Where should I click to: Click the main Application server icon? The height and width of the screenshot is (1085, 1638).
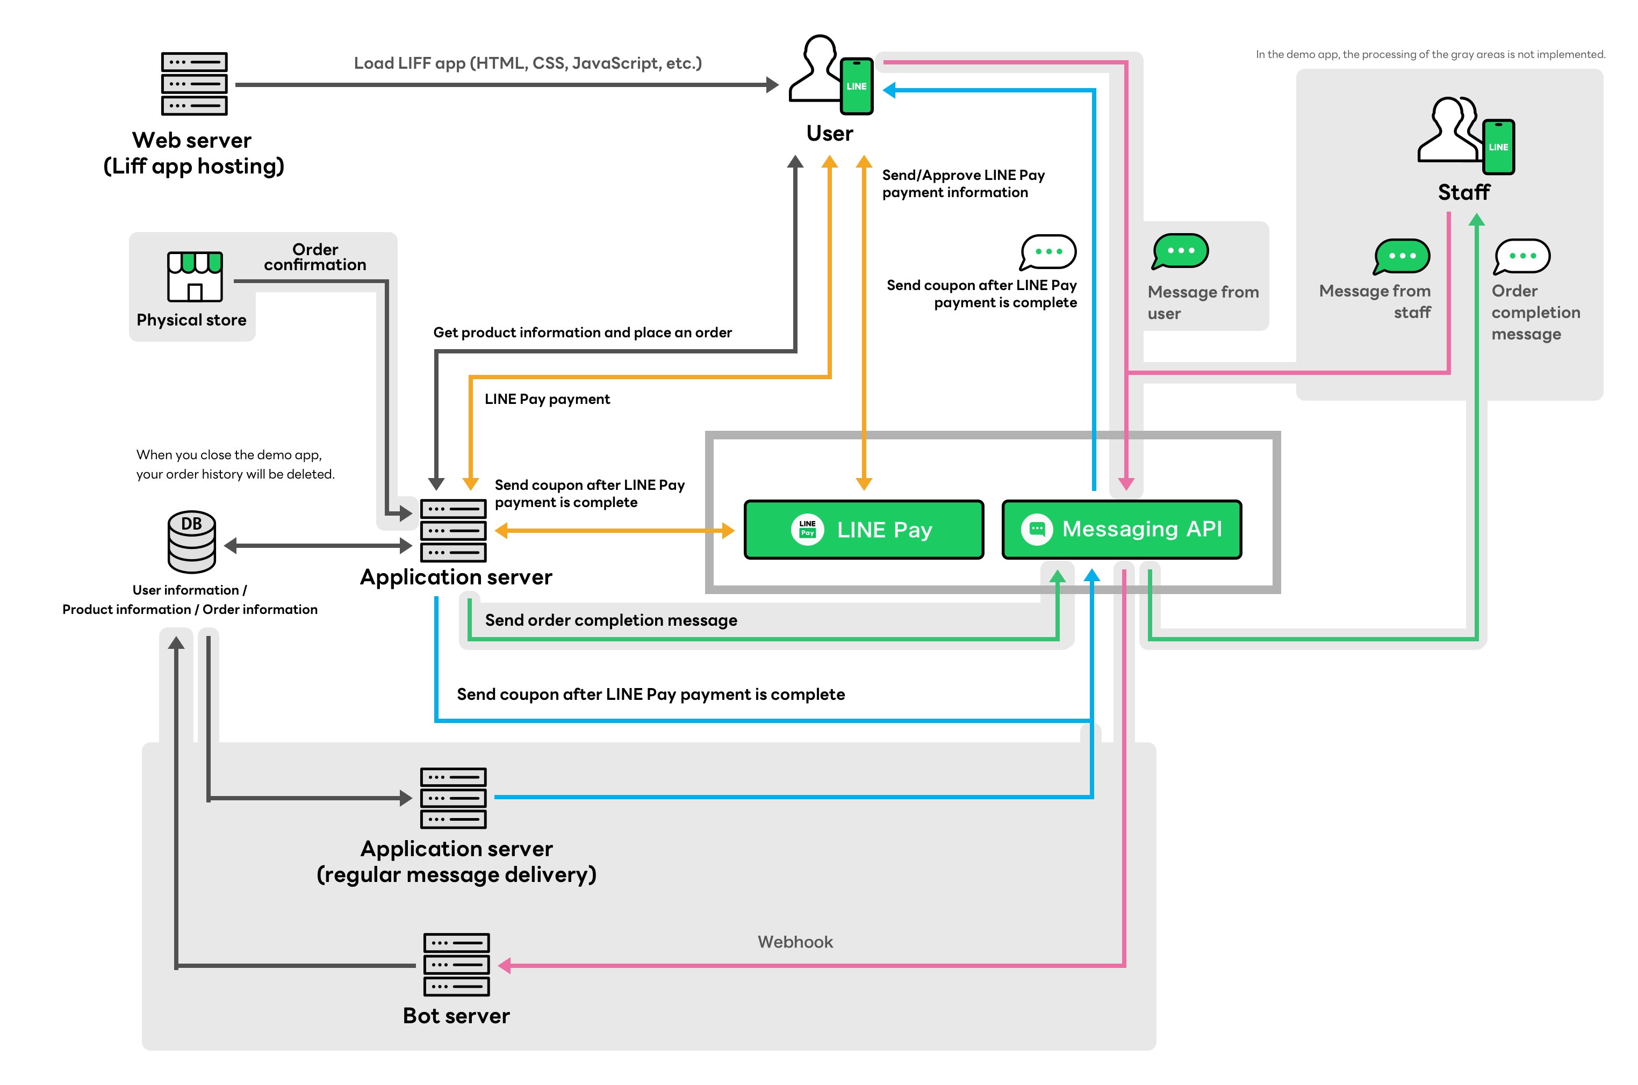(x=454, y=530)
